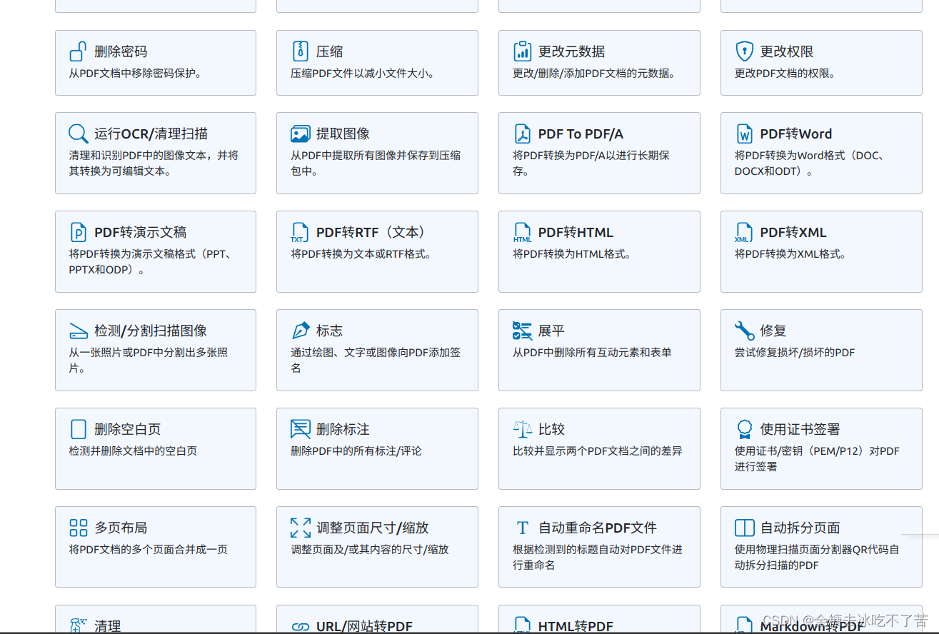Screen dimensions: 939x634
Task: Click the picture icon for 提取图像
Action: coord(301,134)
